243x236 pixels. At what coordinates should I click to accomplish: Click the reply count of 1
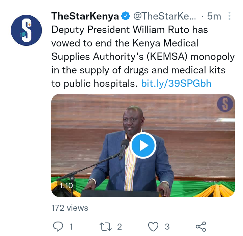[71, 227]
